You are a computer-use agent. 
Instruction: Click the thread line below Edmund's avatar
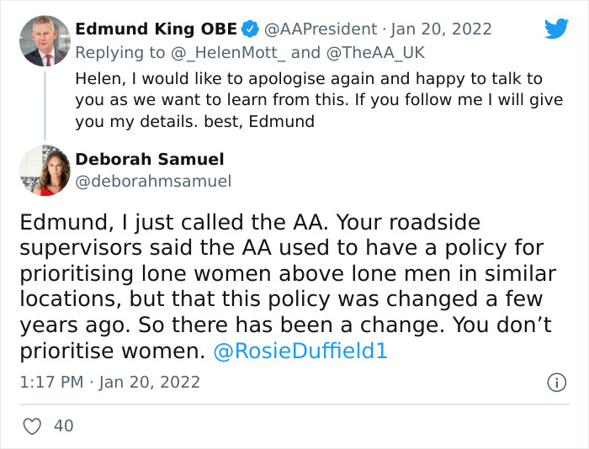[x=44, y=105]
